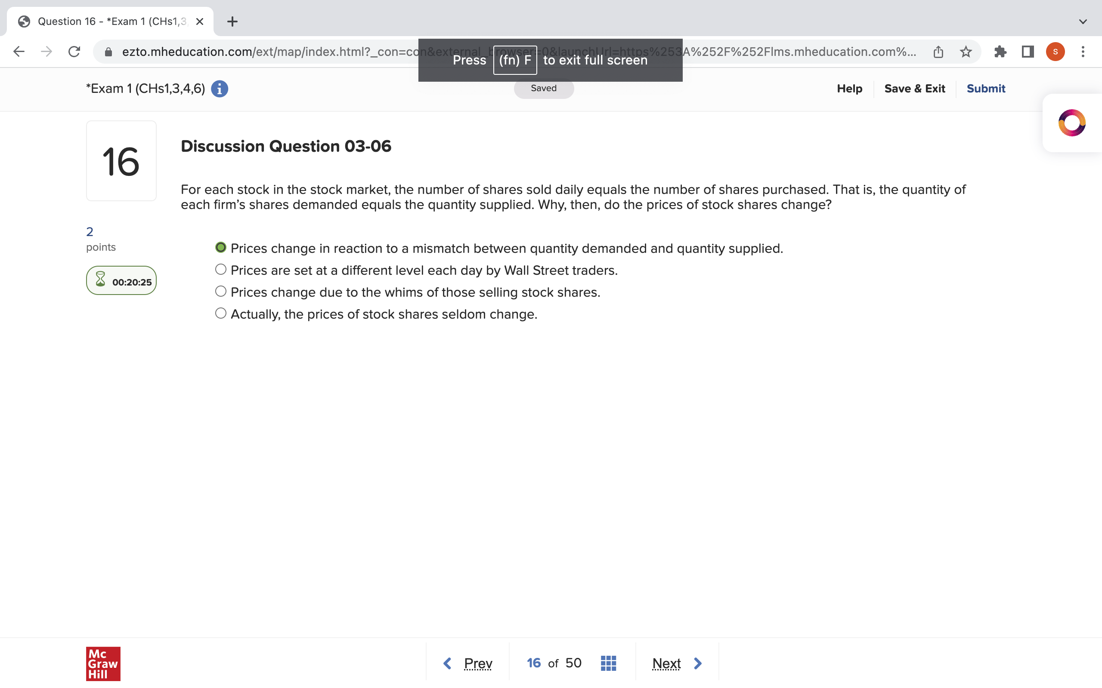Open the Help menu item

(x=849, y=88)
